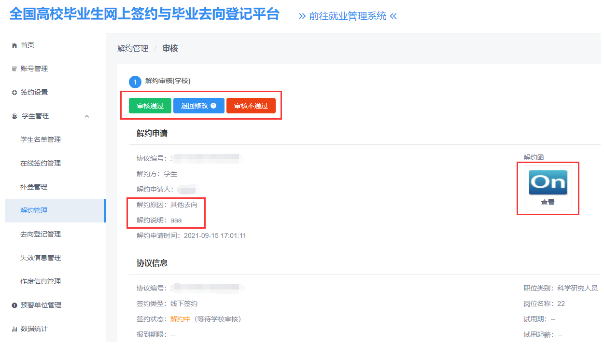Image resolution: width=604 pixels, height=345 pixels.
Task: Click the blue 退回修改 button
Action: [x=195, y=106]
